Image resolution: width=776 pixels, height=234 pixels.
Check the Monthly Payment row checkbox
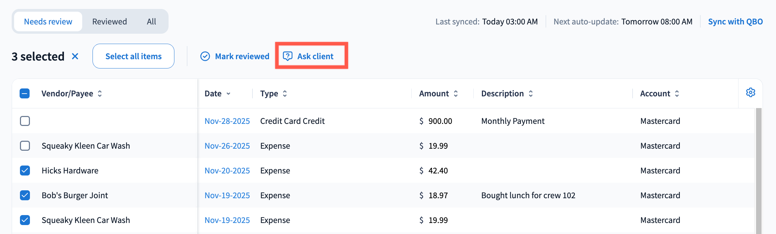pyautogui.click(x=25, y=121)
